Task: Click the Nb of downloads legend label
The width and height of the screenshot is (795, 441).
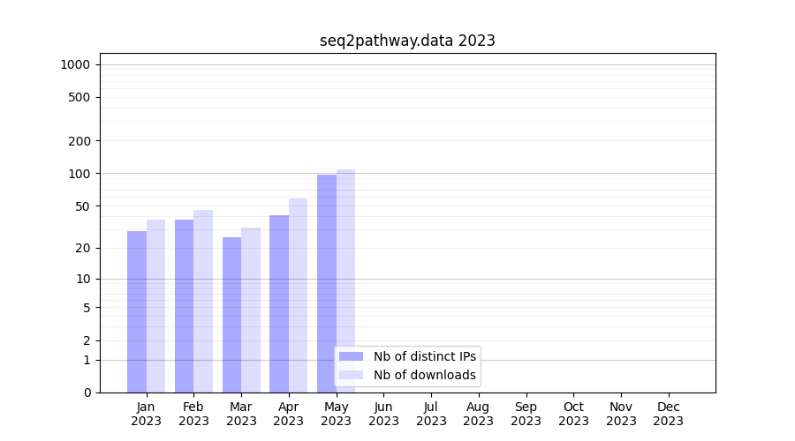Action: 424,375
